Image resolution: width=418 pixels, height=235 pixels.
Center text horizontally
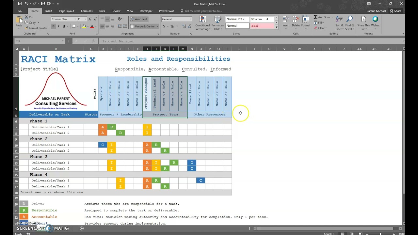[x=107, y=26]
